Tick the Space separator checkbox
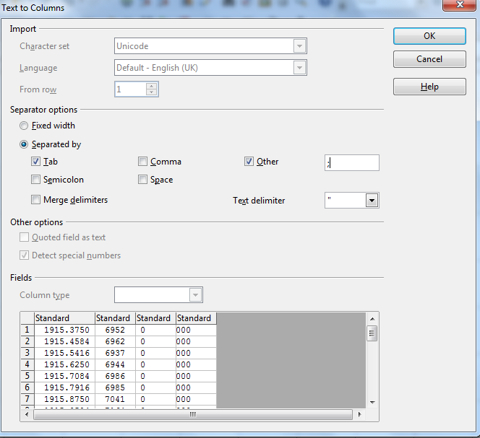 [x=143, y=180]
